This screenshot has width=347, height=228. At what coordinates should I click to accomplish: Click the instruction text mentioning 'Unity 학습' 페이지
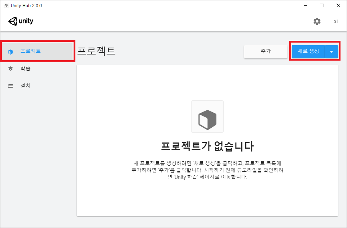207,170
